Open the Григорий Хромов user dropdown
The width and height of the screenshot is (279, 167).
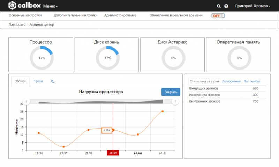[253, 6]
